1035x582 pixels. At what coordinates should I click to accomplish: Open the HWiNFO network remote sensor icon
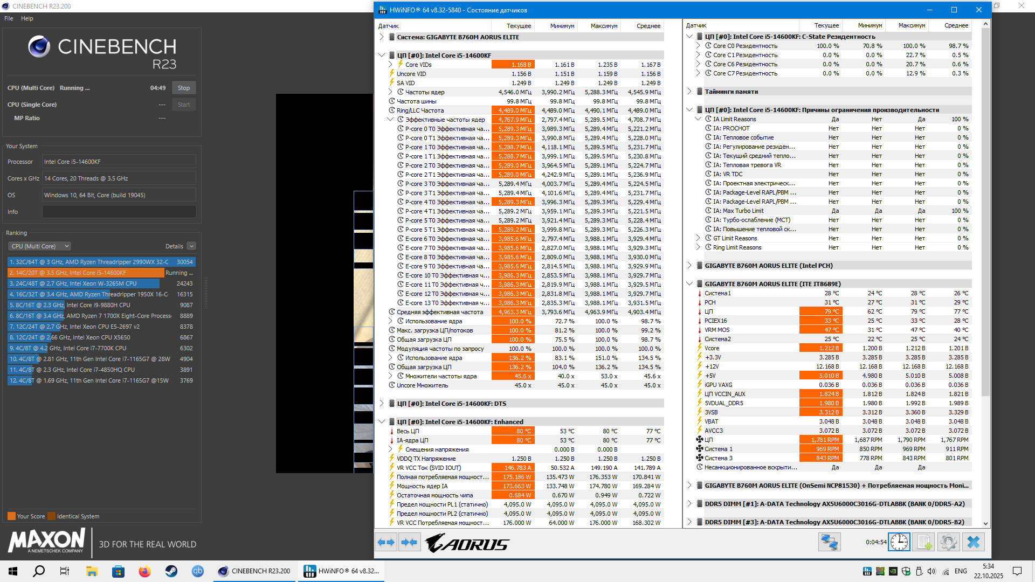pyautogui.click(x=829, y=542)
